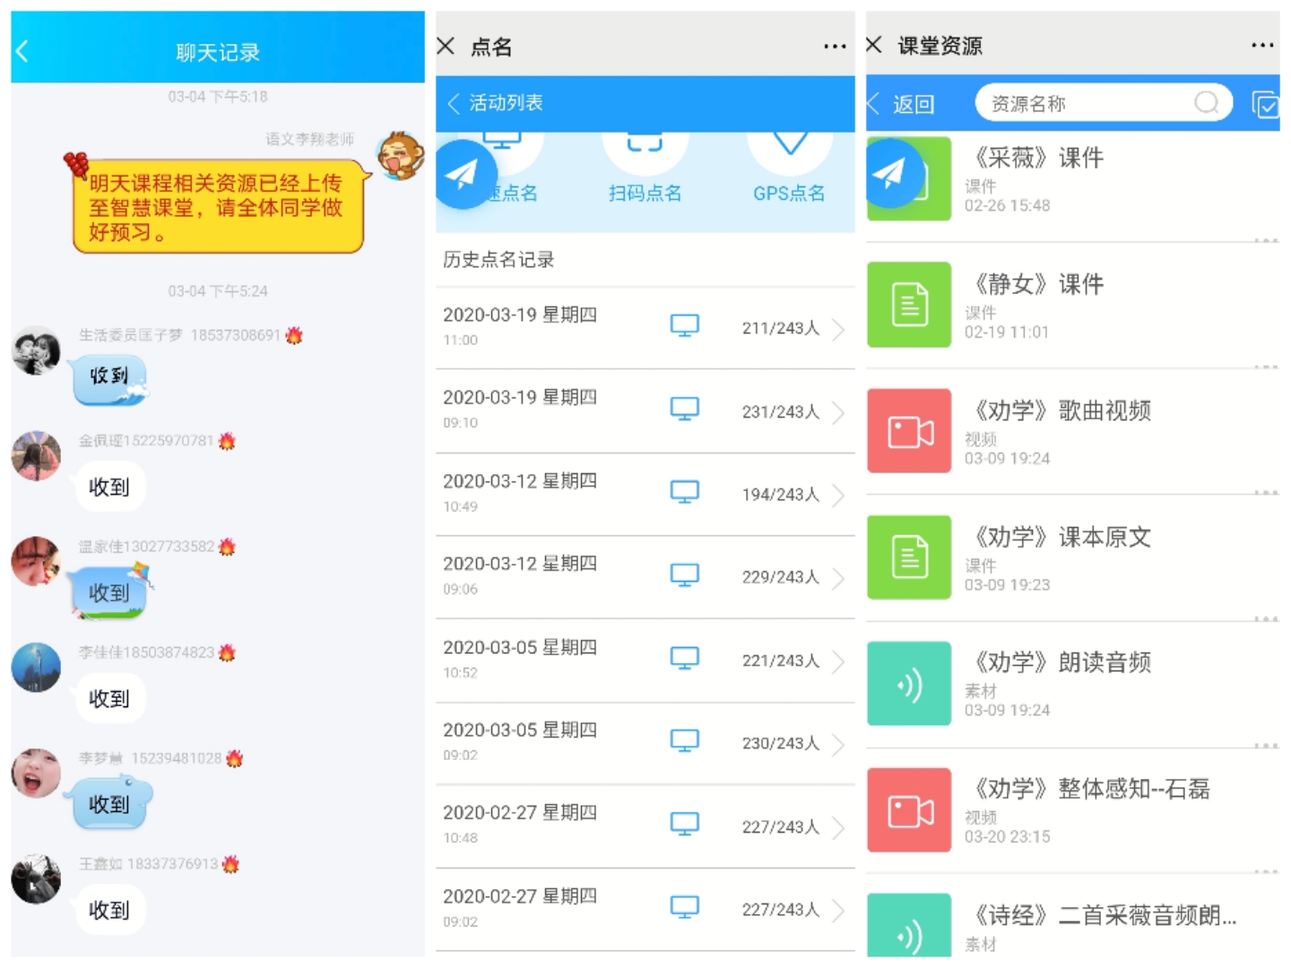Open 《劝学》朗读音频 audio resource icon
Screen dimensions: 1291x968
908,684
